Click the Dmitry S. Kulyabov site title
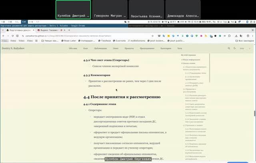The image size is (256, 163). 13,48
